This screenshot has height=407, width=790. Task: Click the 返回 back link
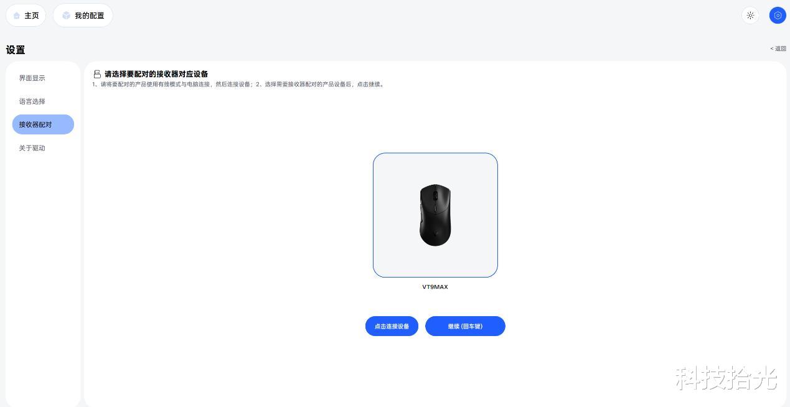coord(778,49)
